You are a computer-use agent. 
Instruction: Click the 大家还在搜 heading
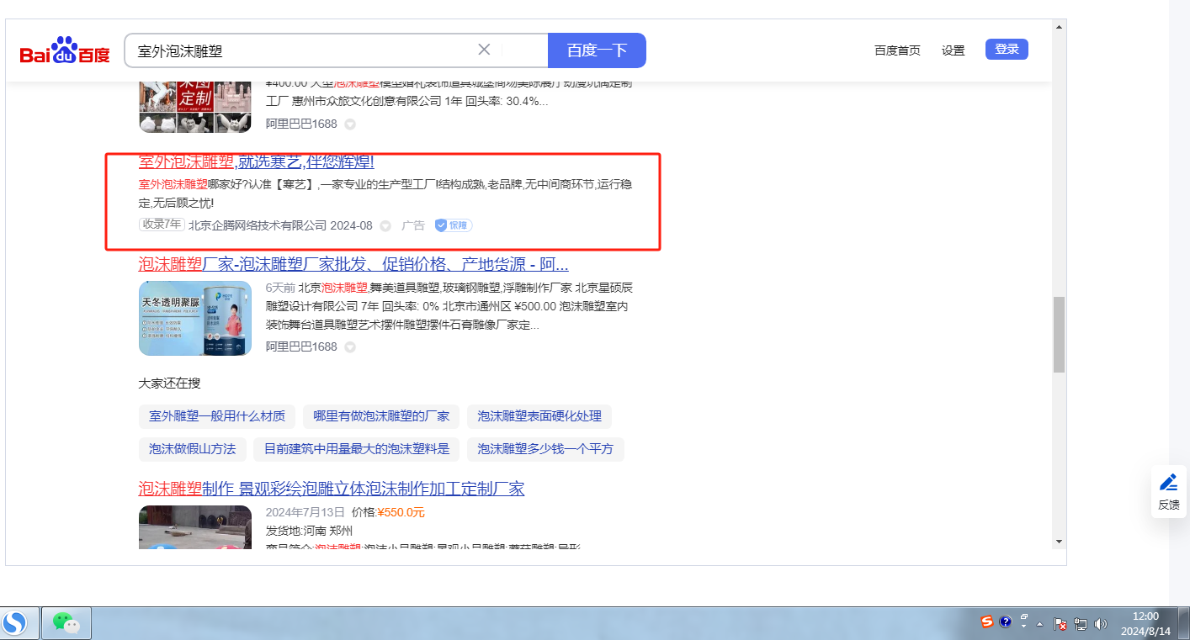[169, 383]
